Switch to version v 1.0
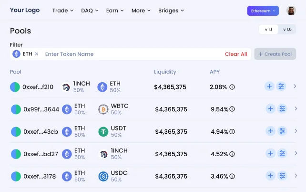306x192 pixels. pos(287,30)
